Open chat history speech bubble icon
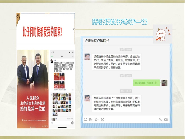185x139 pixels. (x=103, y=119)
